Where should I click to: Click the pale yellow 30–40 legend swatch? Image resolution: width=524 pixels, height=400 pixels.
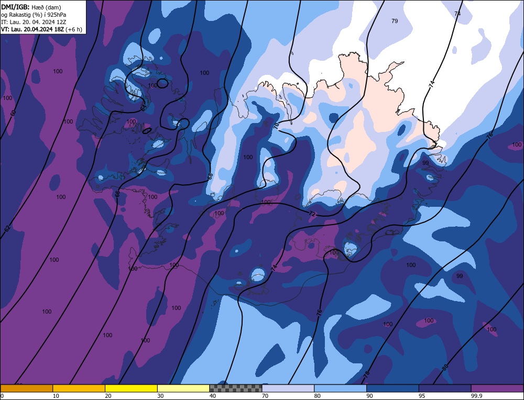183,388
